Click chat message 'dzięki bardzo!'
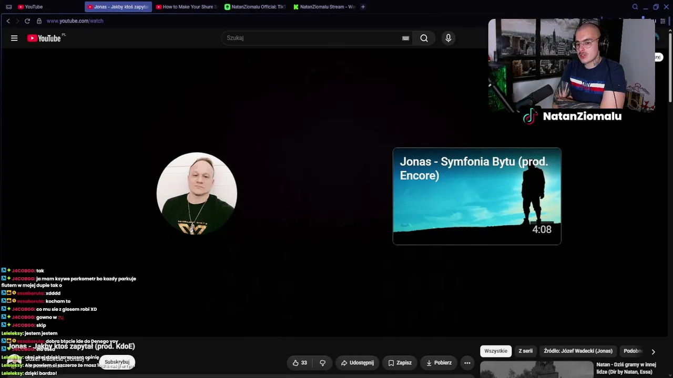 click(x=40, y=373)
